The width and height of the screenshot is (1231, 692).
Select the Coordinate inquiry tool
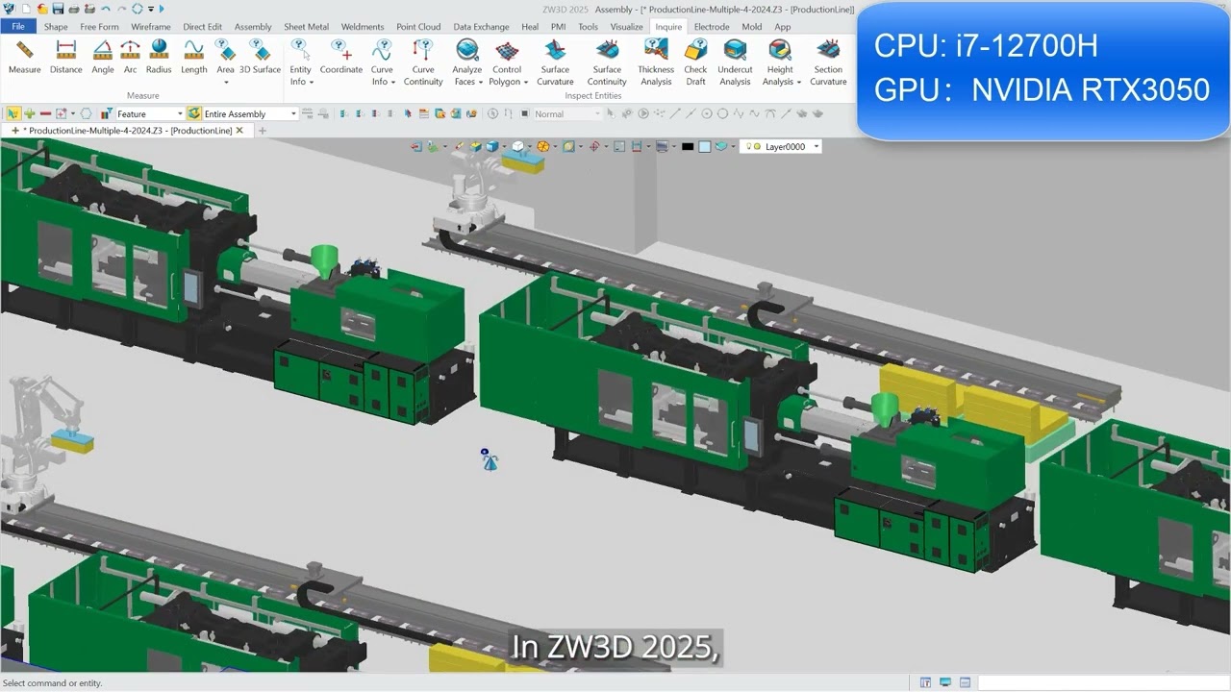pos(341,57)
